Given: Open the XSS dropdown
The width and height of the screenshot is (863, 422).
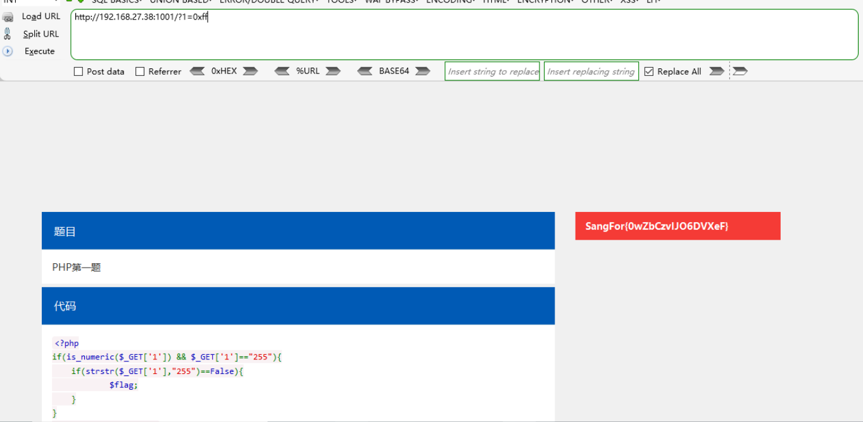Looking at the screenshot, I should [629, 1].
